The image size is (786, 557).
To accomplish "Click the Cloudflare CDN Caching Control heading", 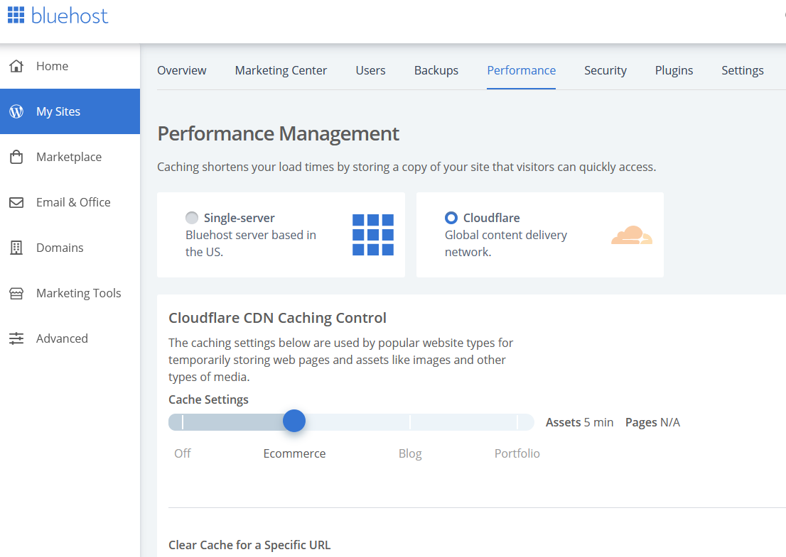I will point(277,318).
